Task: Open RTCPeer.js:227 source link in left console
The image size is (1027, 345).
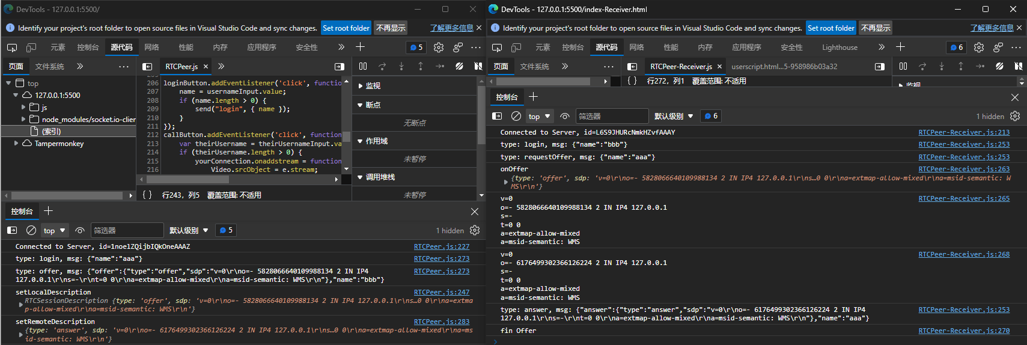Action: click(441, 246)
